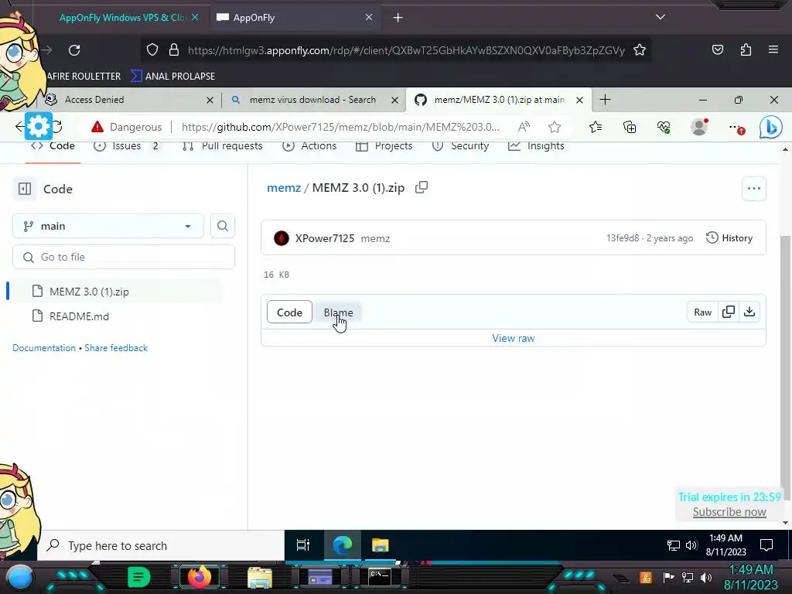Open the Firefox extensions puzzle icon

746,49
